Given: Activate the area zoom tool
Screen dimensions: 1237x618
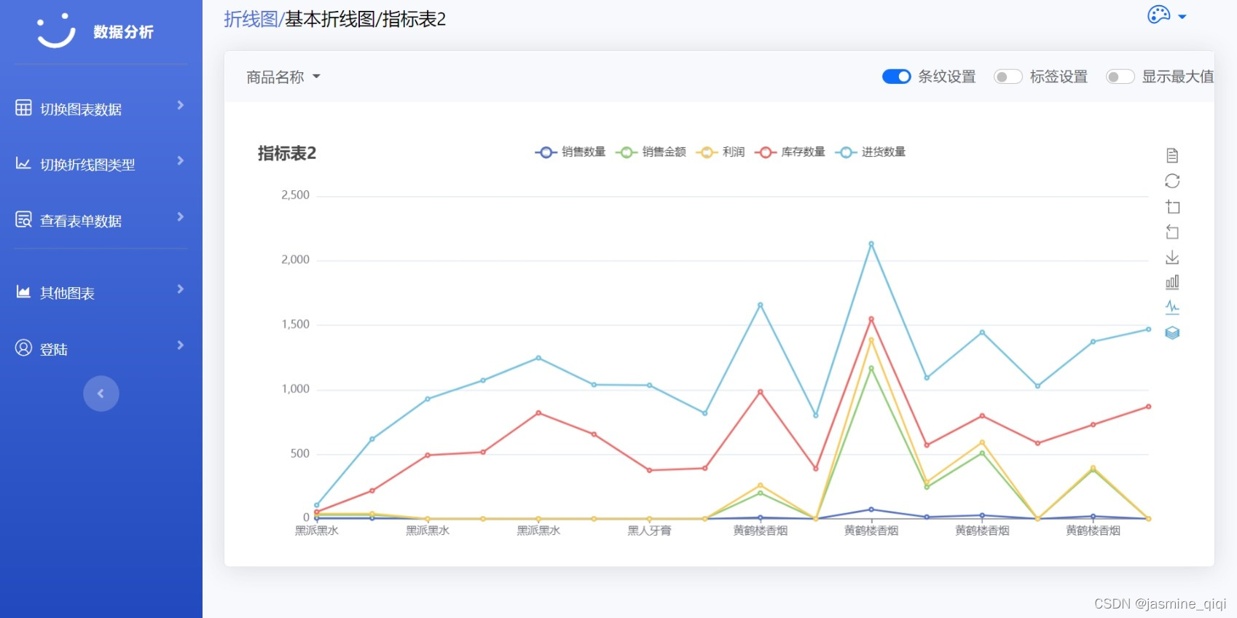Looking at the screenshot, I should pos(1172,206).
